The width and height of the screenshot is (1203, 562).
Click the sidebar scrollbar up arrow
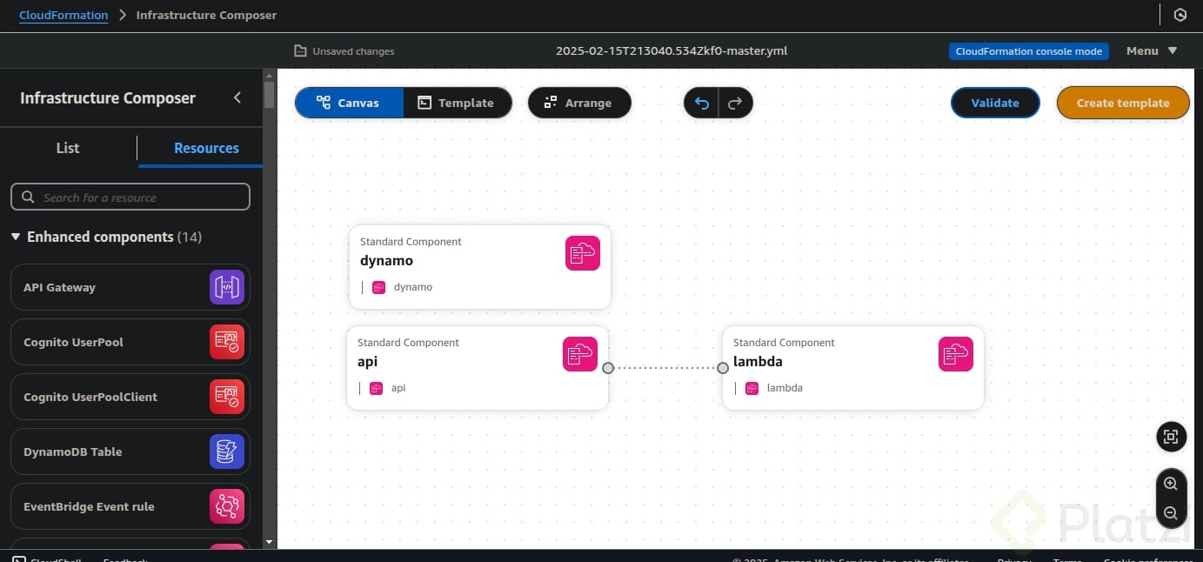click(x=269, y=76)
